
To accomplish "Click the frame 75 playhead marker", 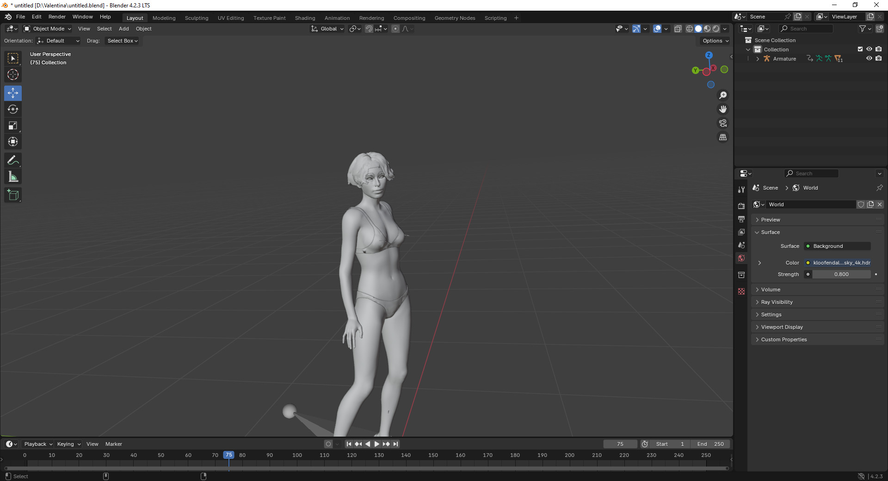I will pos(228,455).
